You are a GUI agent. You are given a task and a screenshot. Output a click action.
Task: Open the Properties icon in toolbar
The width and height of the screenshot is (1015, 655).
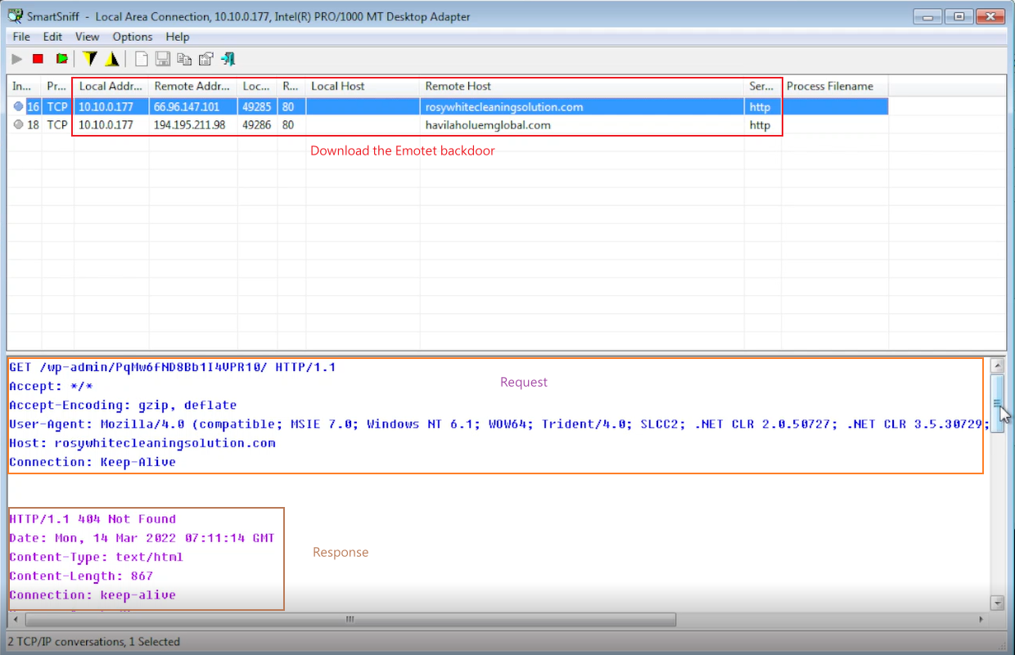point(206,59)
